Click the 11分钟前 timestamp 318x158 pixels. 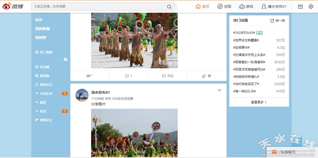(x=97, y=99)
